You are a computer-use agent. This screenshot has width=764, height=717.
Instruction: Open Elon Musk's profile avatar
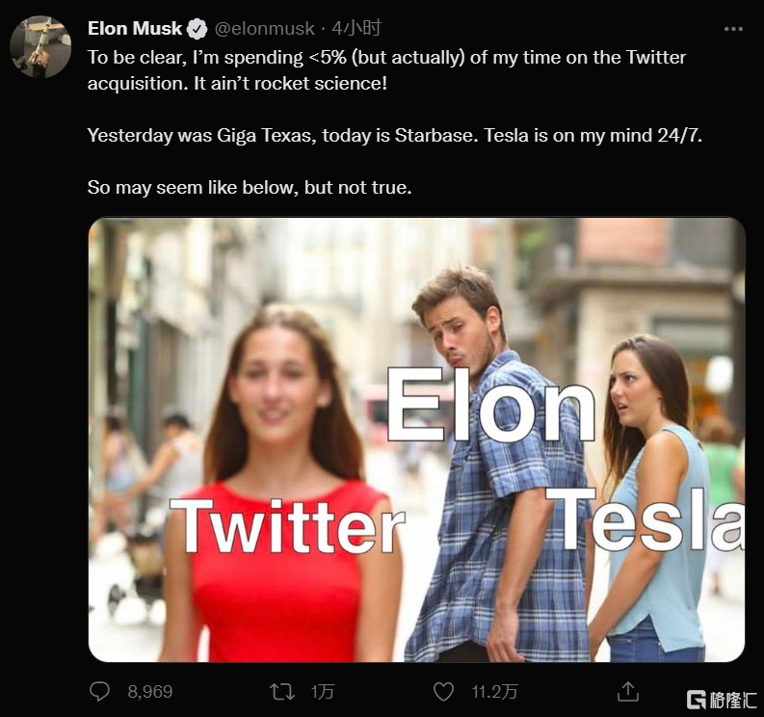click(x=40, y=46)
